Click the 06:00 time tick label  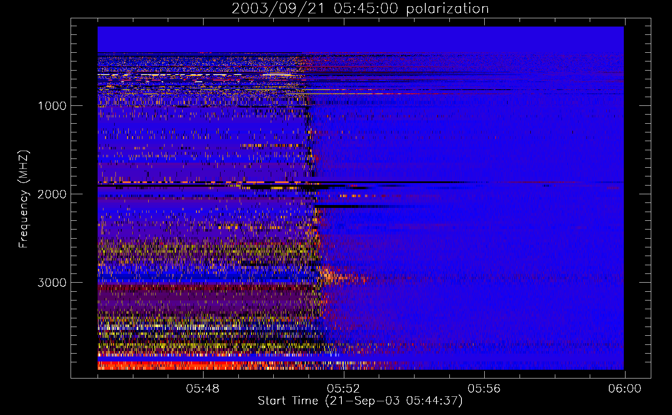pos(625,389)
